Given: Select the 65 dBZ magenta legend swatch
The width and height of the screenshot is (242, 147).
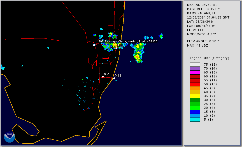Looking at the screenshot, I should pos(195,72).
